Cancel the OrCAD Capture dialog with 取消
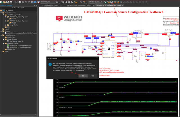Screen dimensions: 180x117 point(93,76)
